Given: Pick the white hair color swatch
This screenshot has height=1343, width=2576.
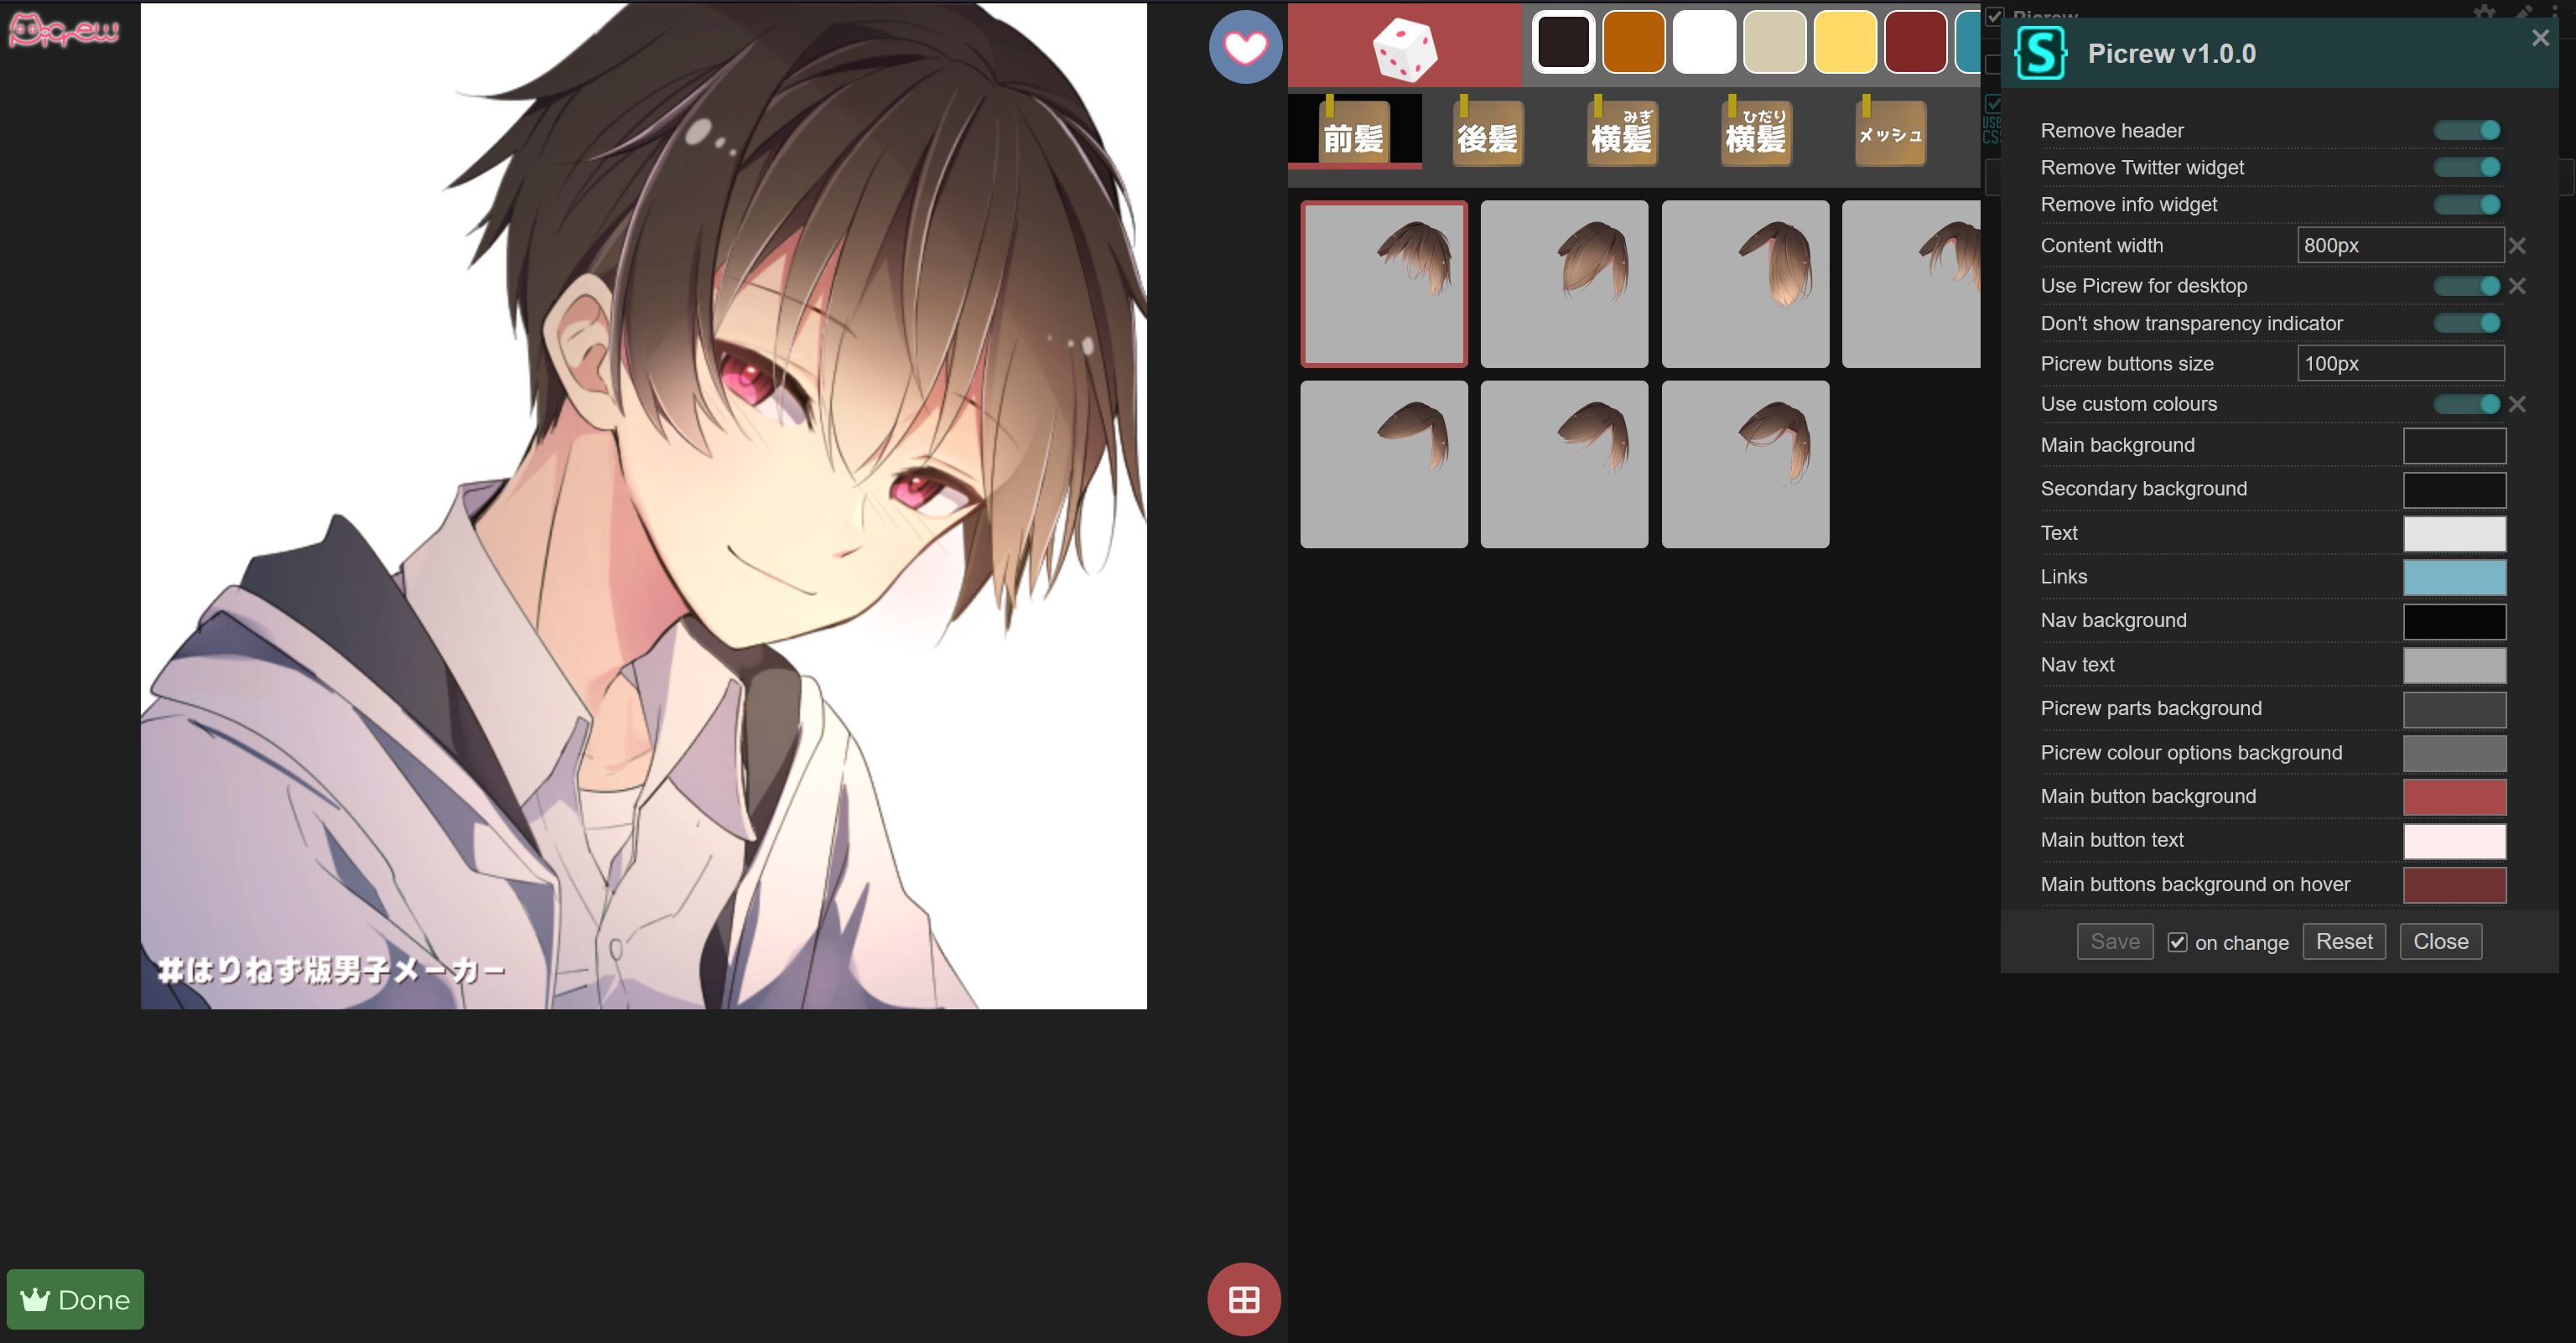Looking at the screenshot, I should [x=1704, y=42].
